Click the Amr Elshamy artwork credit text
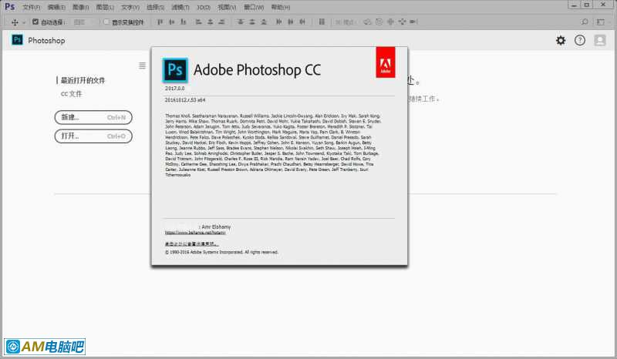 [216, 227]
